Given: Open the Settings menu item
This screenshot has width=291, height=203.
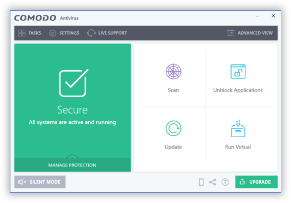Looking at the screenshot, I should [x=69, y=33].
